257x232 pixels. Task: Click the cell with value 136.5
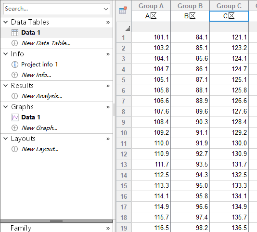pos(229,228)
